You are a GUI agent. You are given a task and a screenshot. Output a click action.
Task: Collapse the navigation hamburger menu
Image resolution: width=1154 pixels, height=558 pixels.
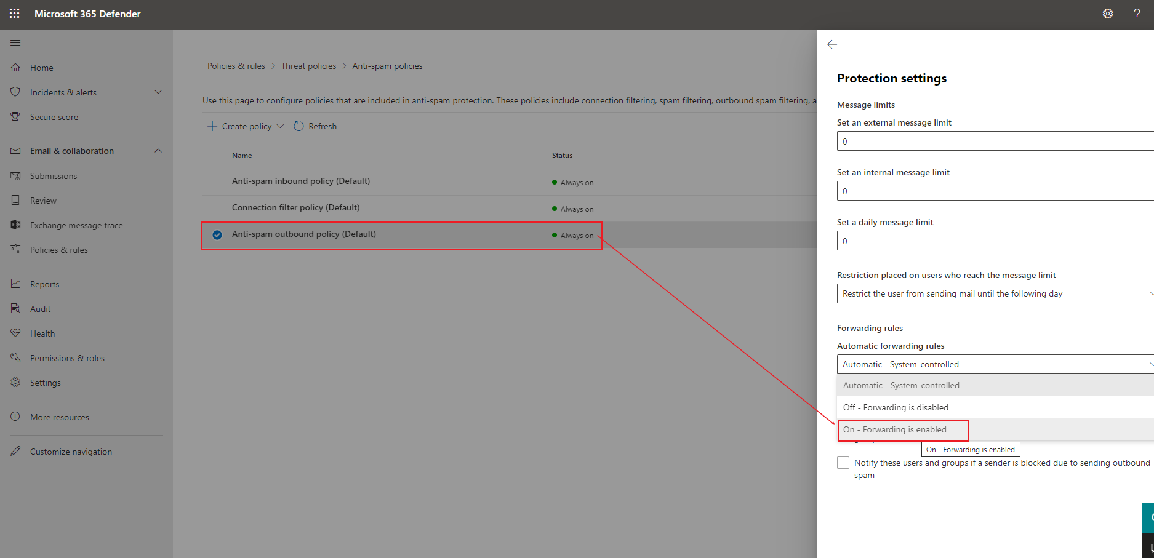(15, 42)
